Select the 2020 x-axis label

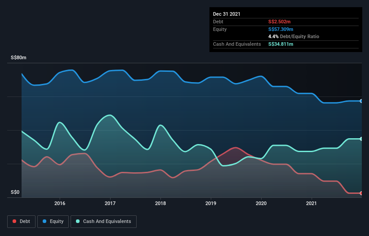tap(261, 203)
